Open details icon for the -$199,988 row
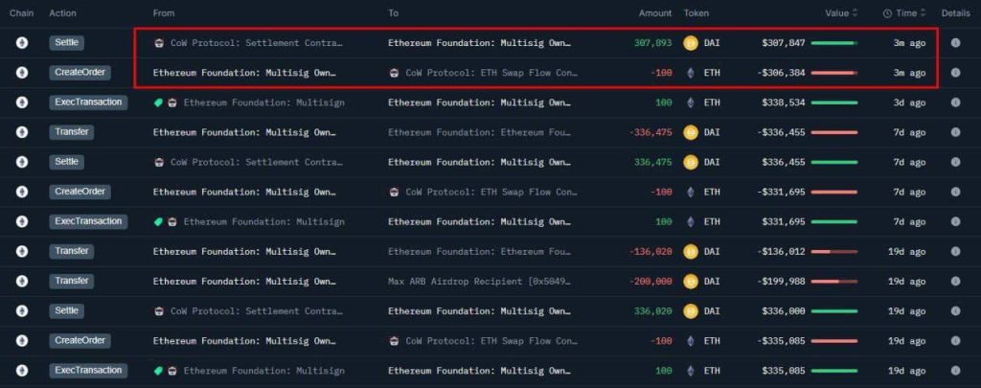This screenshot has width=981, height=388. click(955, 281)
